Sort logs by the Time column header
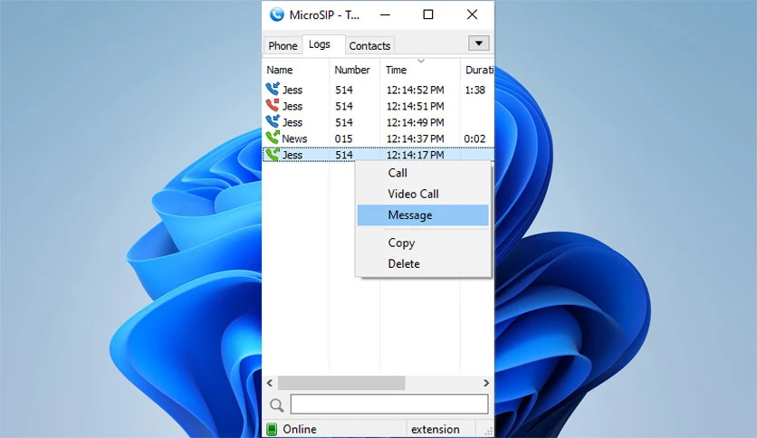This screenshot has width=757, height=438. (x=419, y=70)
